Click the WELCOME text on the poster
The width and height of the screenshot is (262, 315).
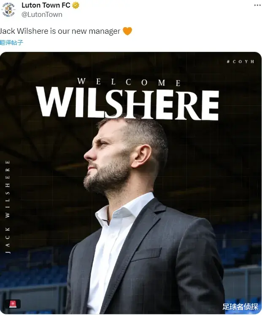click(129, 82)
